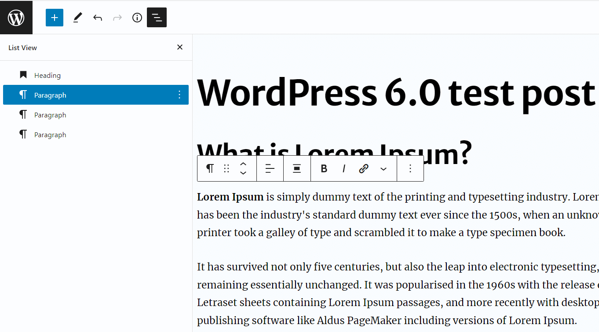The width and height of the screenshot is (599, 332).
Task: Move the paragraph block up
Action: coord(243,164)
